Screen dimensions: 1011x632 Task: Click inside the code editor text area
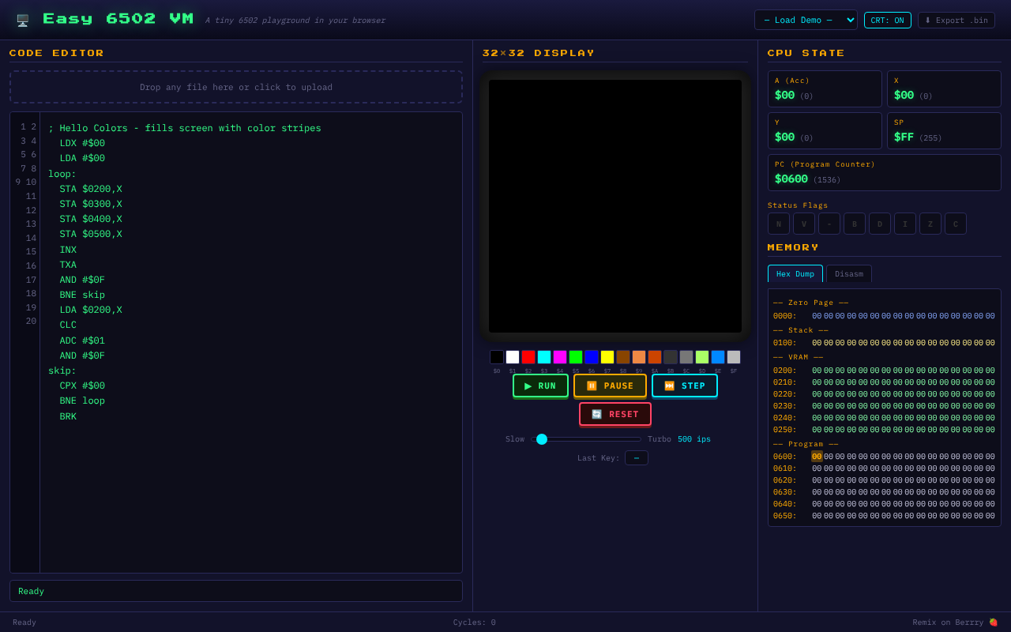237,316
